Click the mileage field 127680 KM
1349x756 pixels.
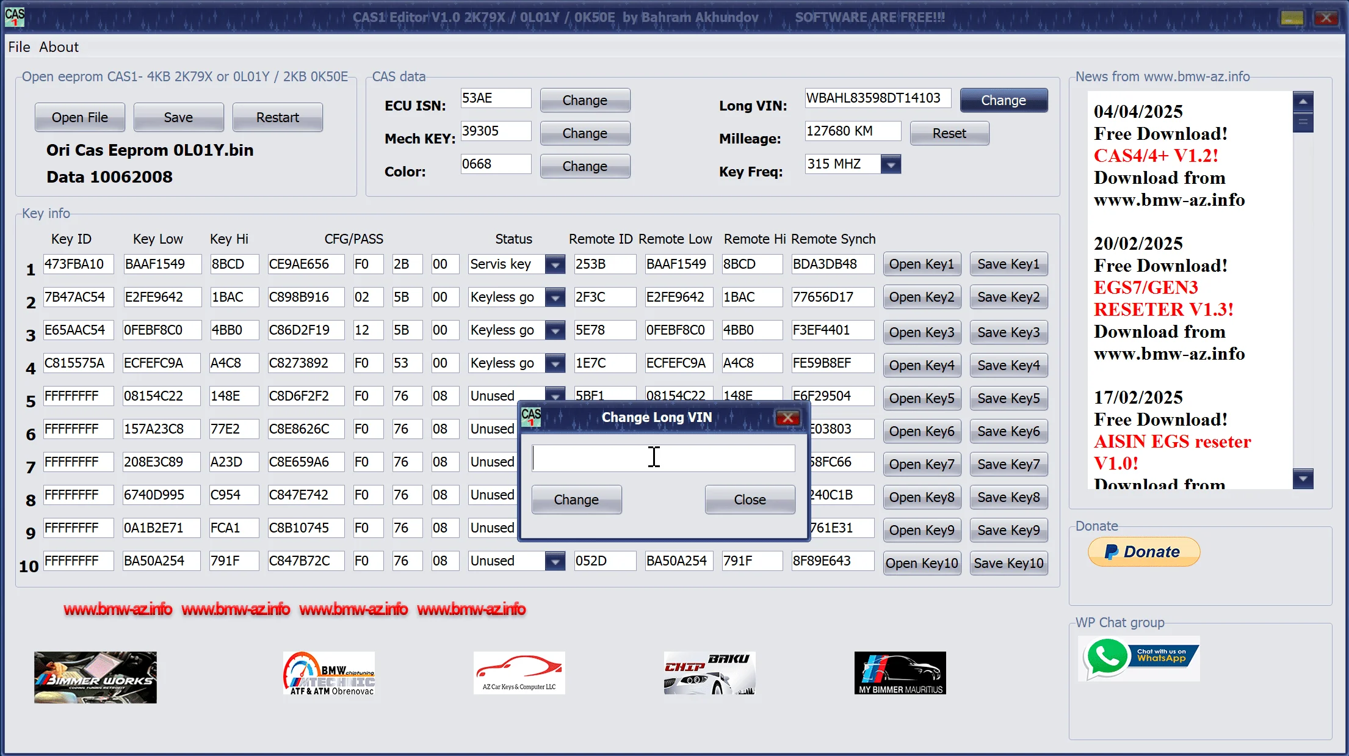[853, 131]
